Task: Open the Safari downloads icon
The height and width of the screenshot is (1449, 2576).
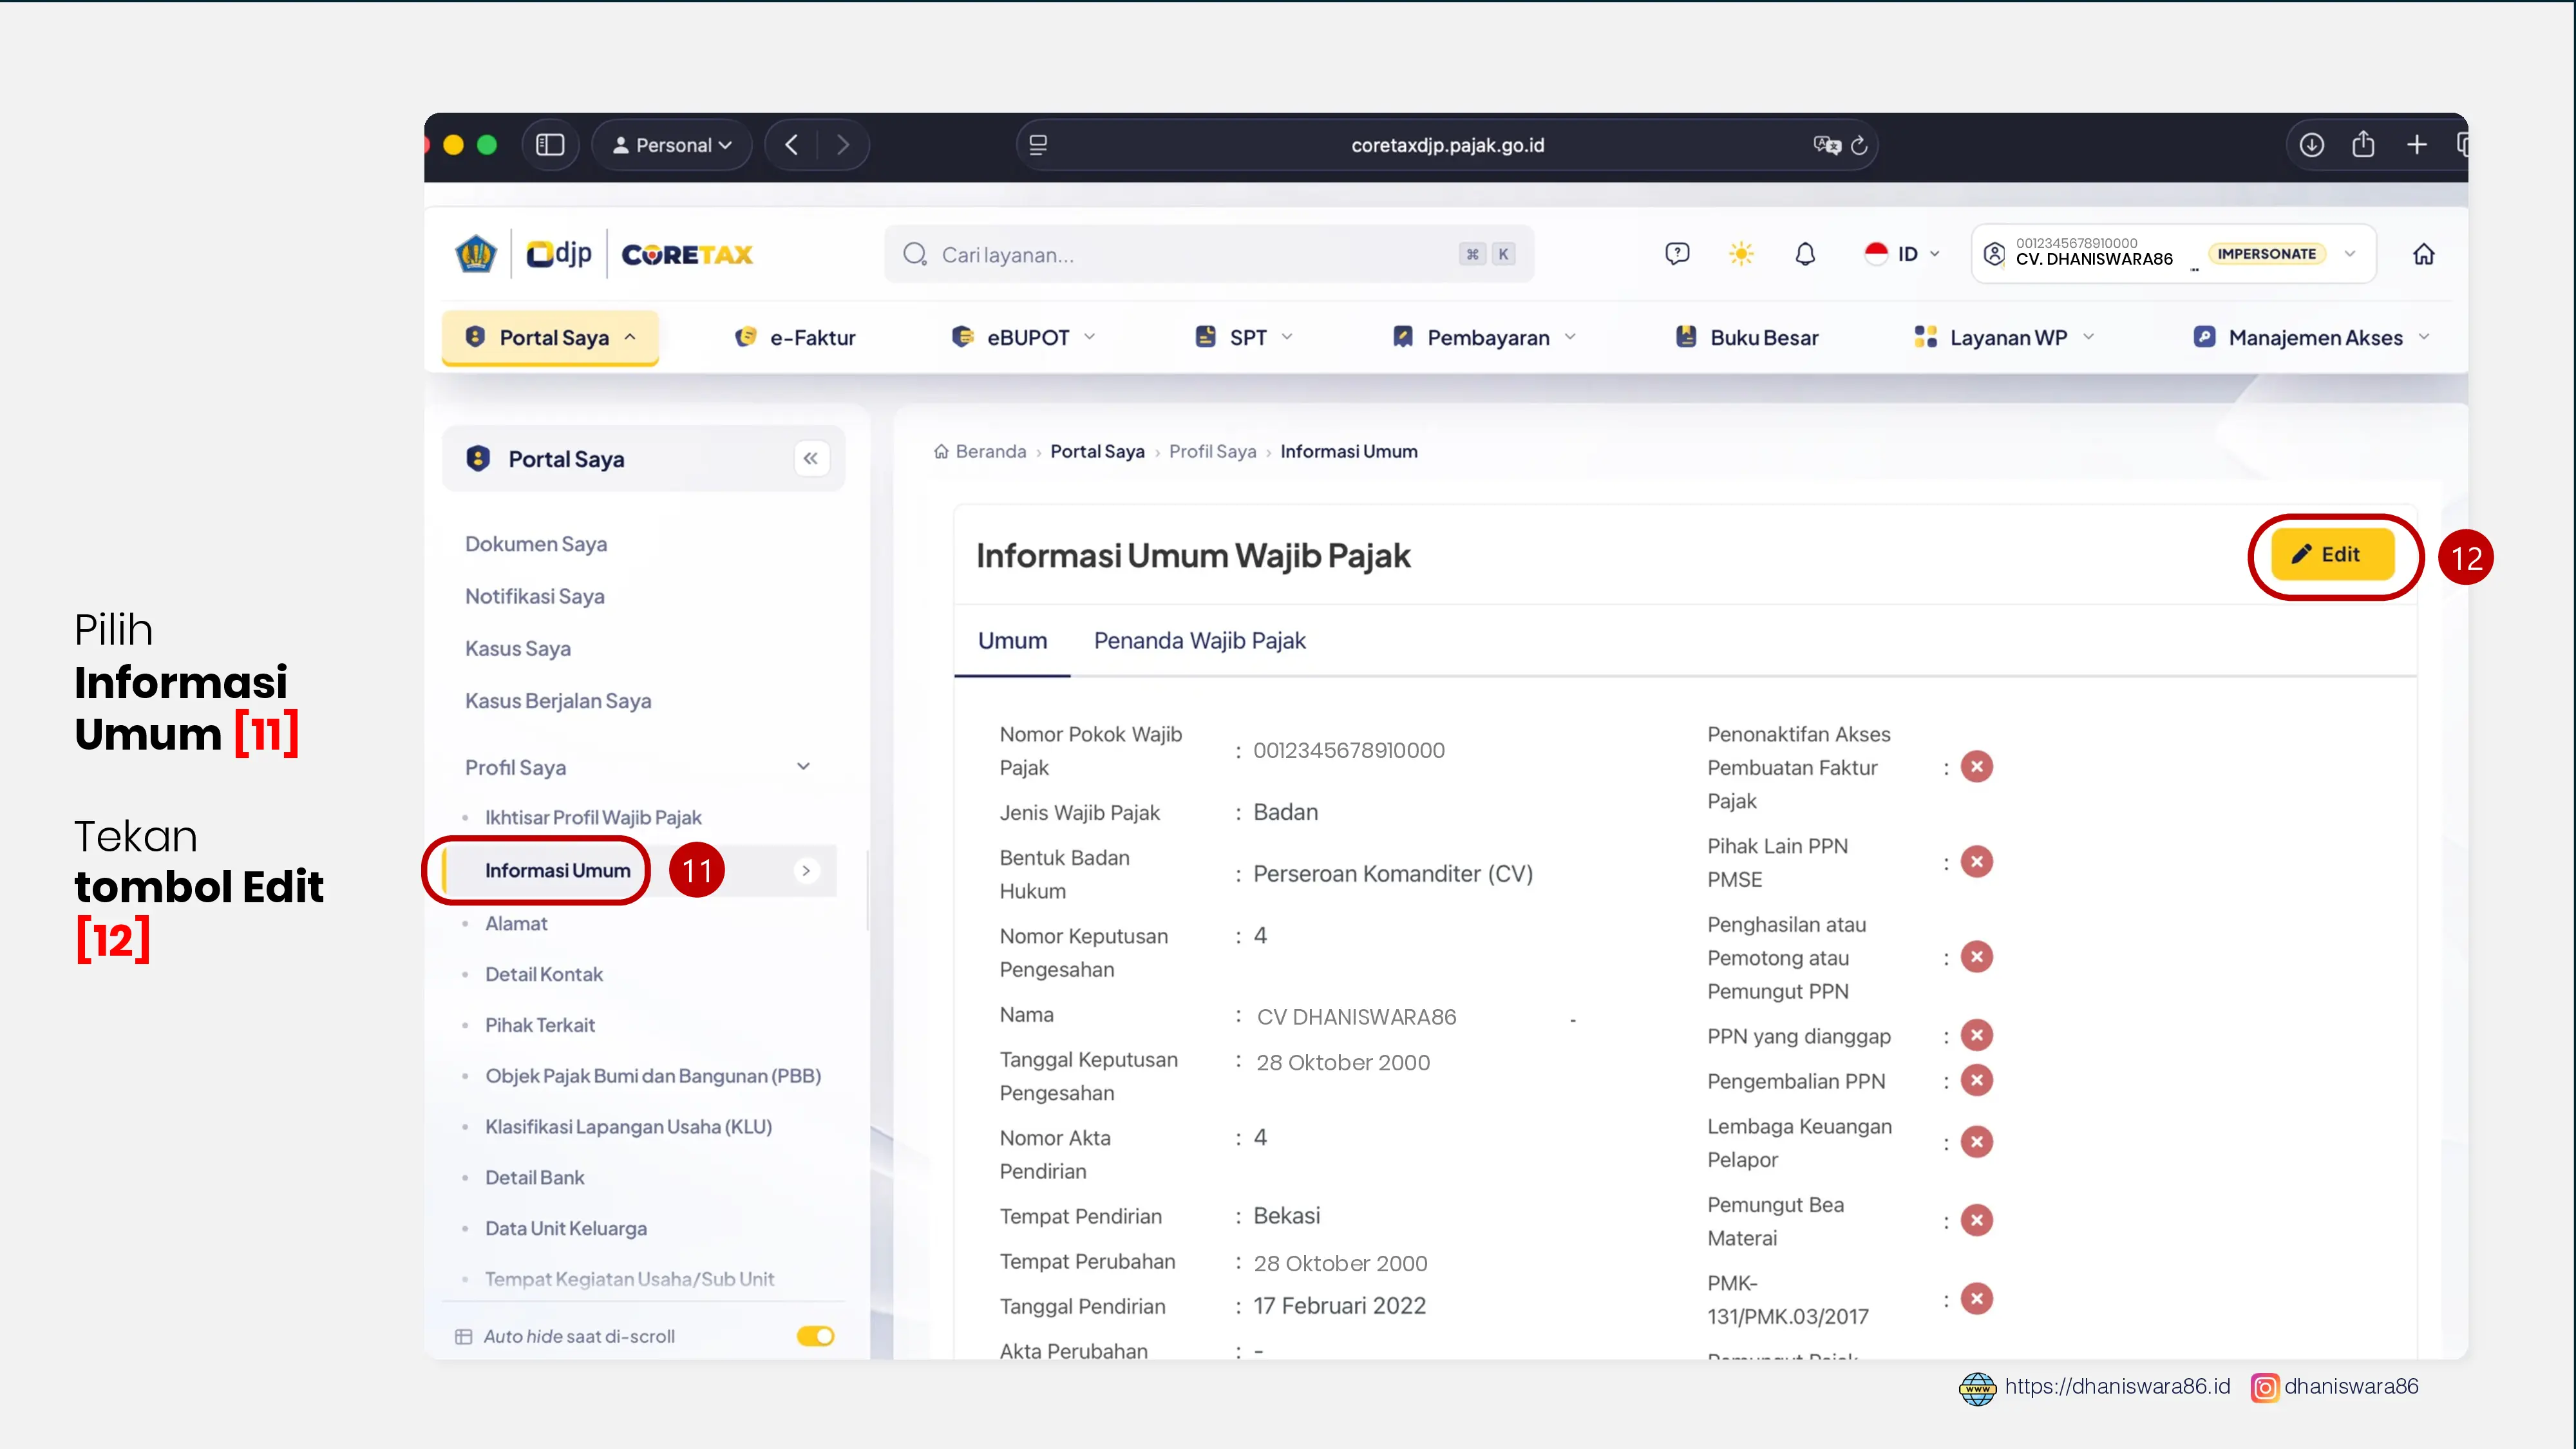Action: pos(2311,145)
